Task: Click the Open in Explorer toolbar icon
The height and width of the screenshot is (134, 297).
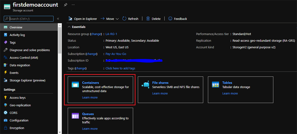Action: [70, 19]
